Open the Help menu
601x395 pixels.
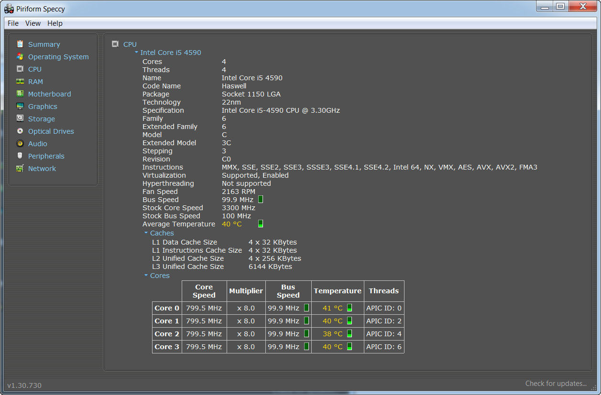55,23
